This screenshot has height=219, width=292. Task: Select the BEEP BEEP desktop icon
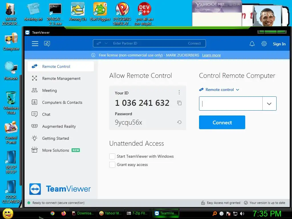11,162
